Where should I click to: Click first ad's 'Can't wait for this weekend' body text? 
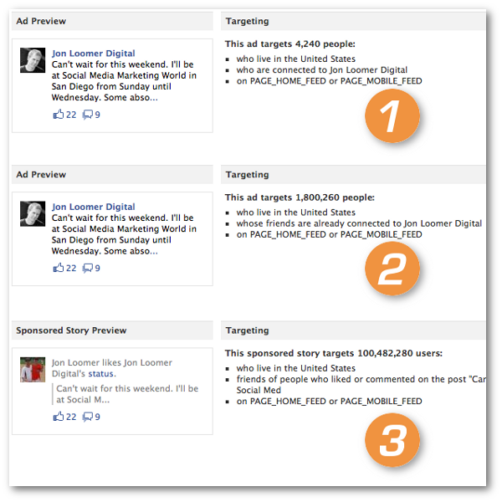(x=124, y=80)
